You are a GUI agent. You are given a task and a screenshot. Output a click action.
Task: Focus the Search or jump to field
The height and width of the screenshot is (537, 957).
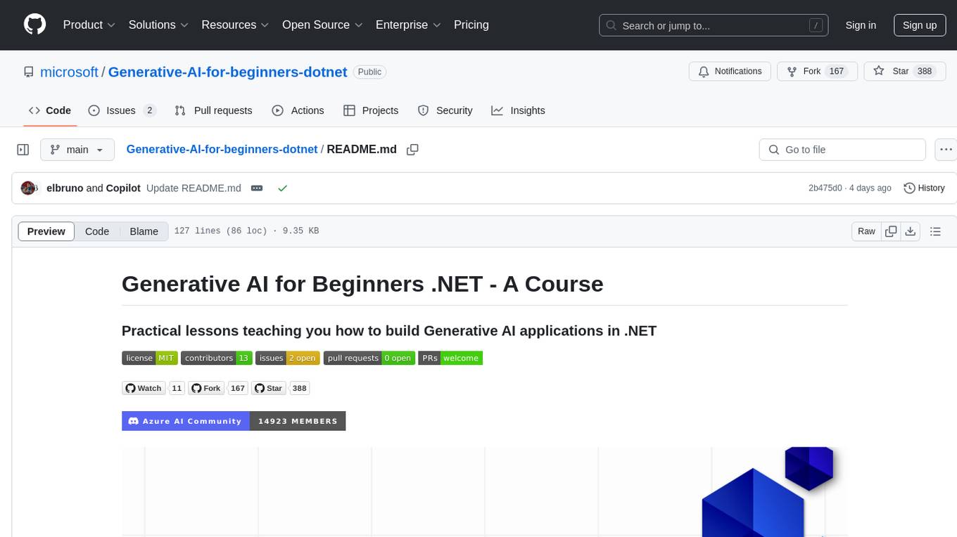712,25
